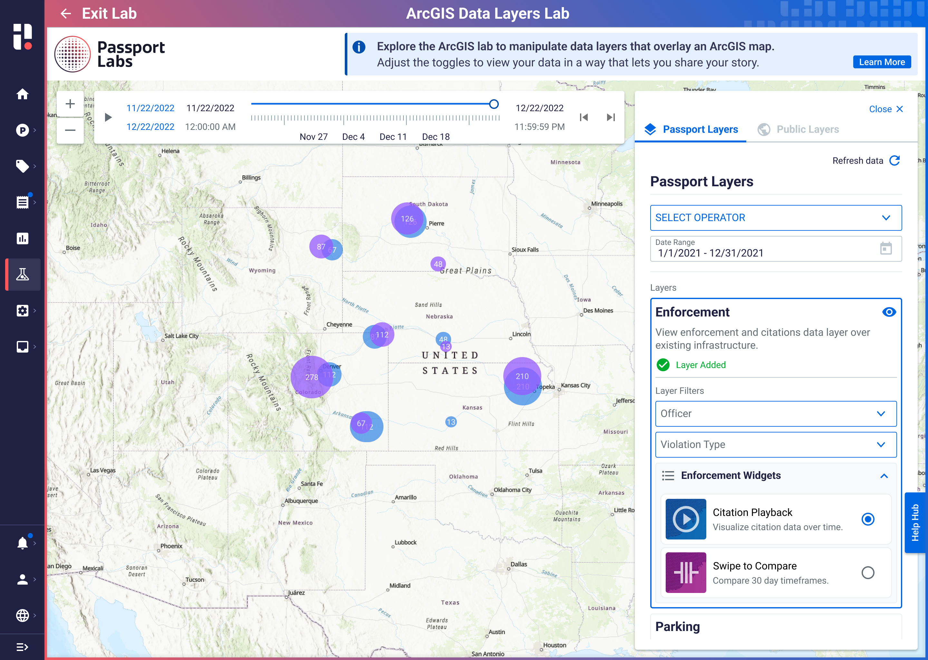Close the layers panel
Viewport: 928px width, 660px height.
click(x=886, y=109)
